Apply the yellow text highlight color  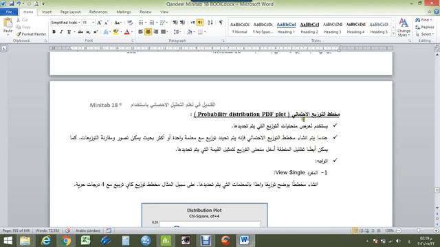click(115, 32)
